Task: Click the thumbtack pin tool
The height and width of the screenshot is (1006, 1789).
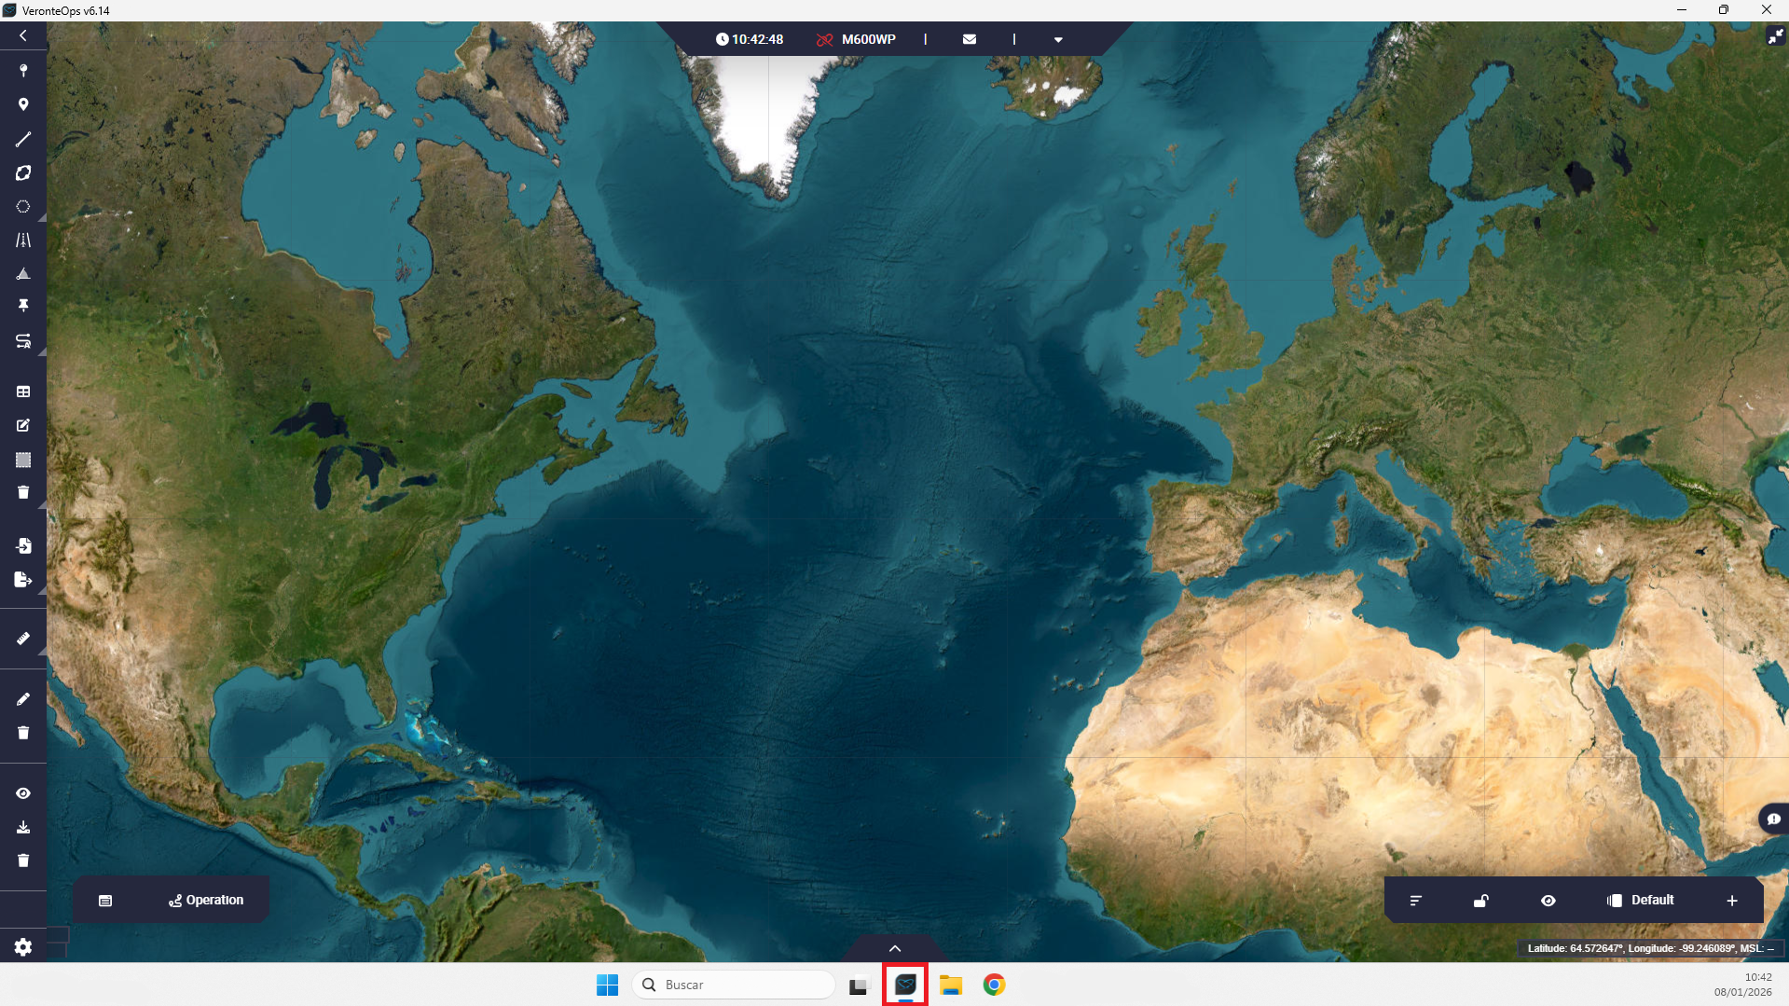Action: pyautogui.click(x=23, y=306)
